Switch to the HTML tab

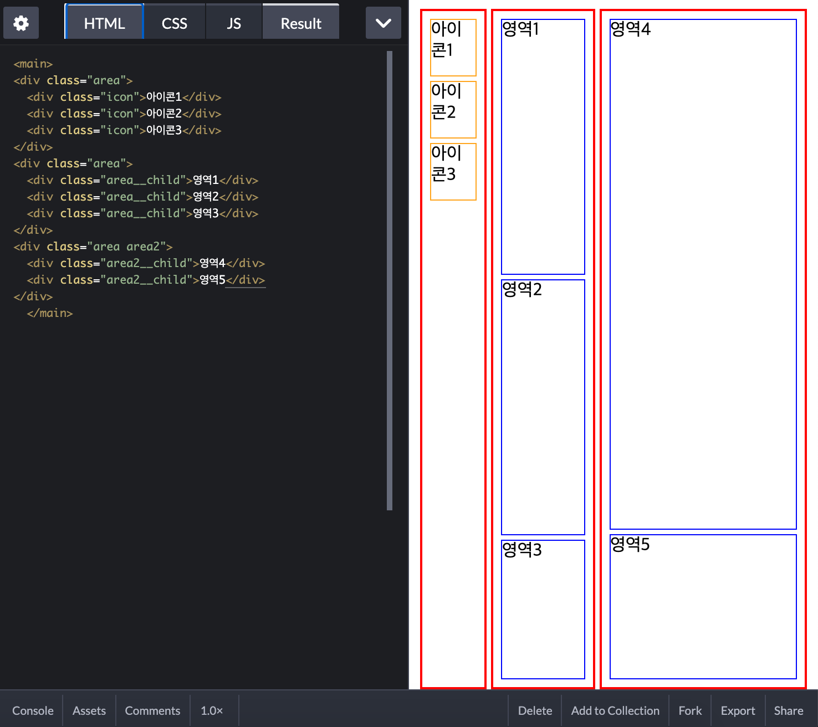(x=104, y=23)
